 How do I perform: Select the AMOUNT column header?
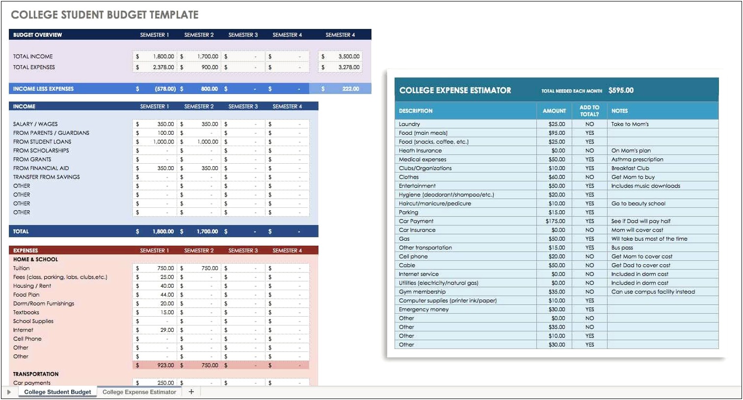[554, 111]
